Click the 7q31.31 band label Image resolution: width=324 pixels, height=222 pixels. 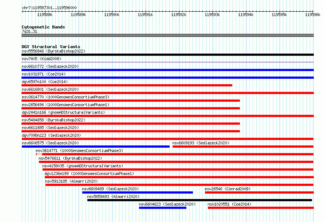point(29,31)
